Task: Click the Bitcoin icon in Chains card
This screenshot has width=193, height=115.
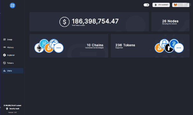Action: pos(49,48)
